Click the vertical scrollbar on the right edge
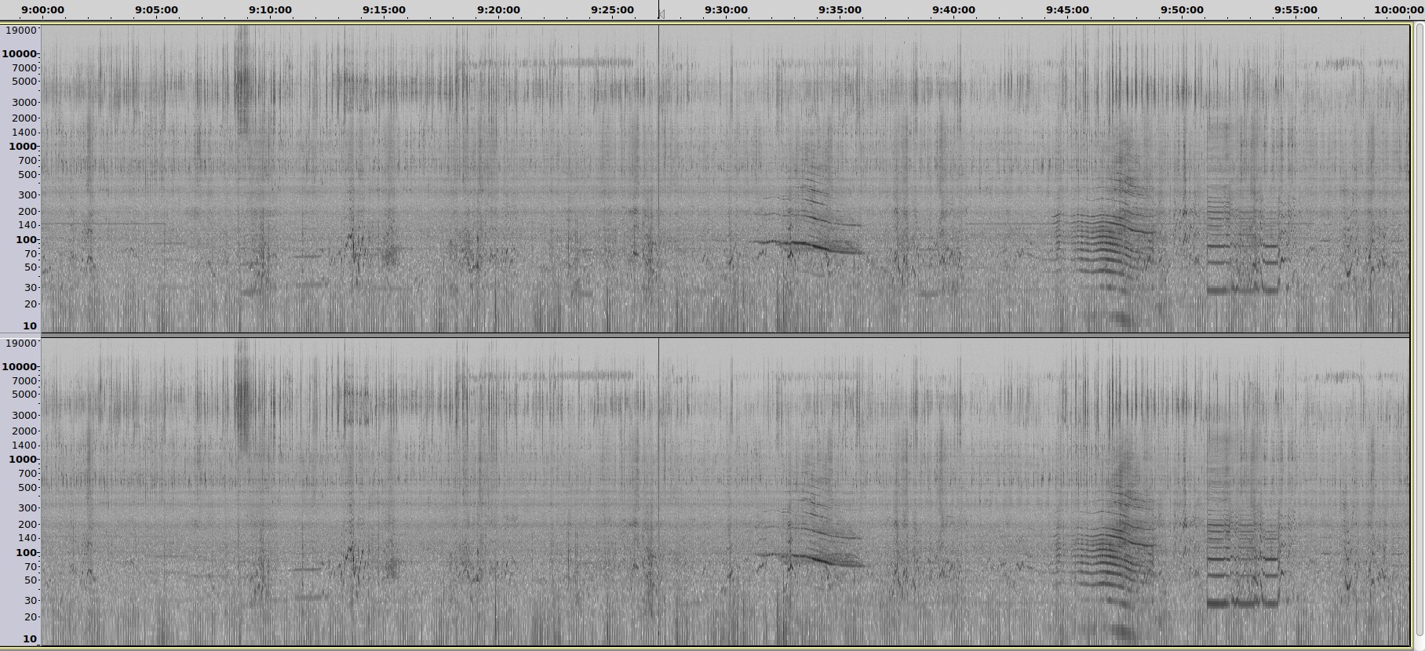 tap(1418, 329)
